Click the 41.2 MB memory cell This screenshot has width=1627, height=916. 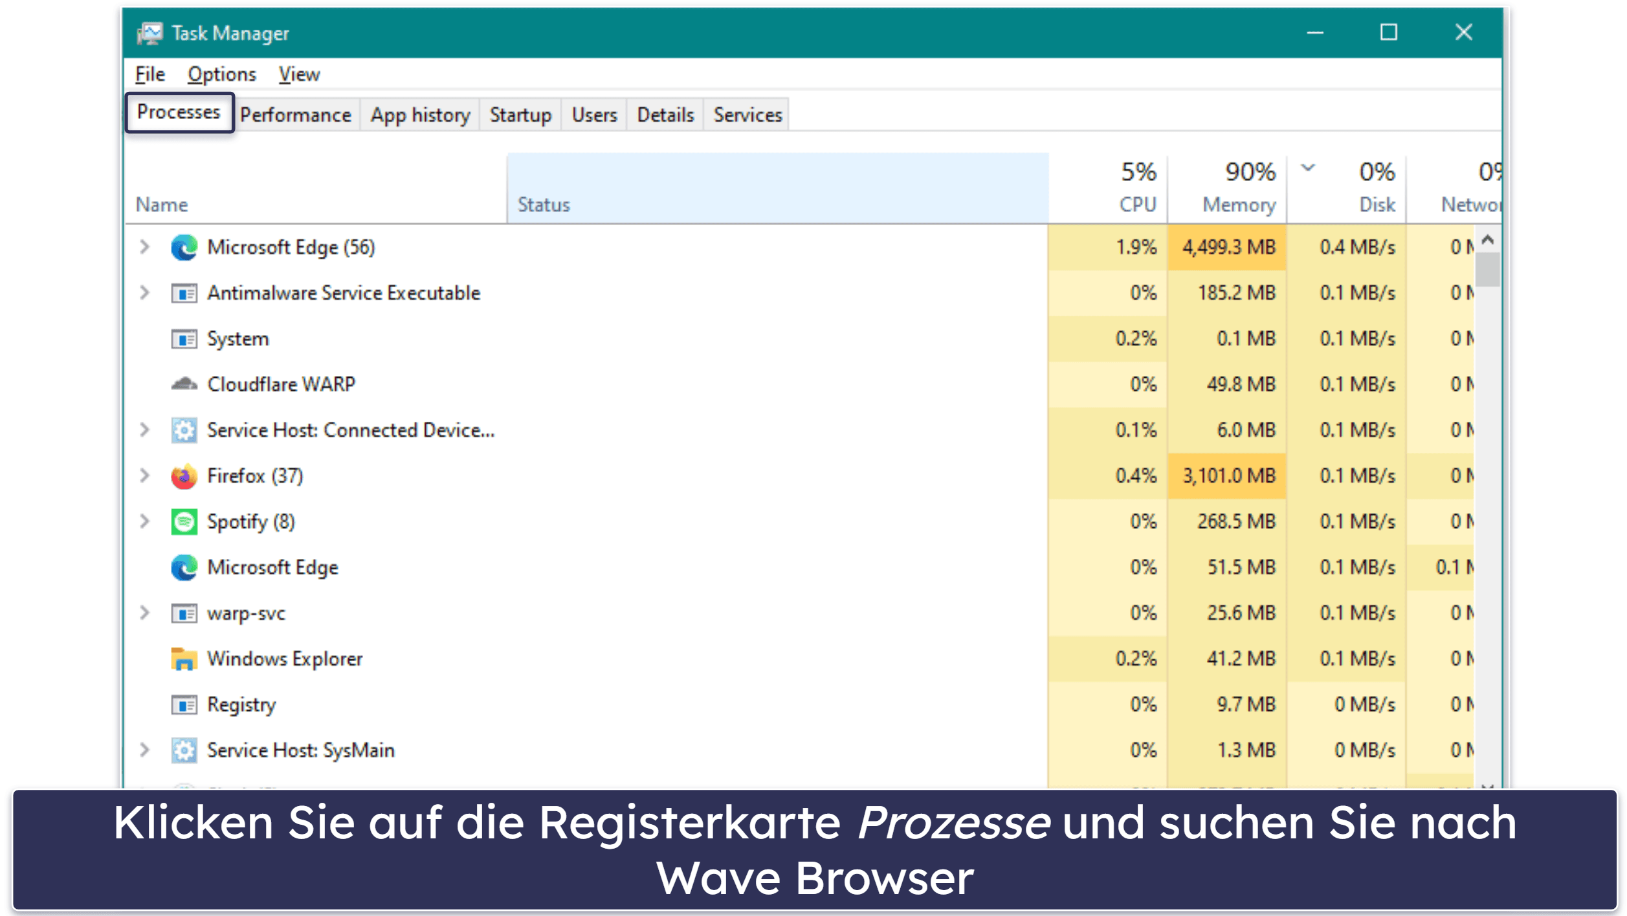coord(1228,659)
